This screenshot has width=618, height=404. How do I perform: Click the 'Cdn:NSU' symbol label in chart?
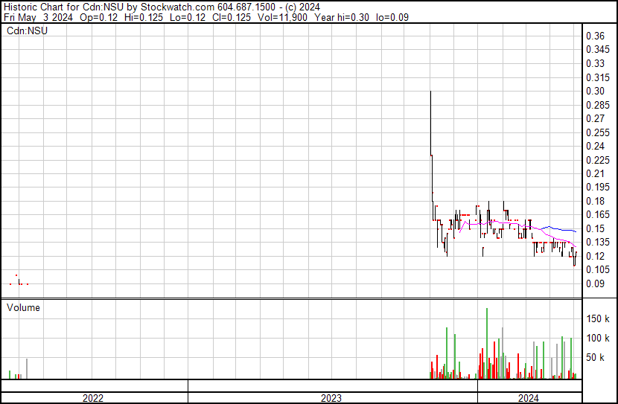coord(27,31)
